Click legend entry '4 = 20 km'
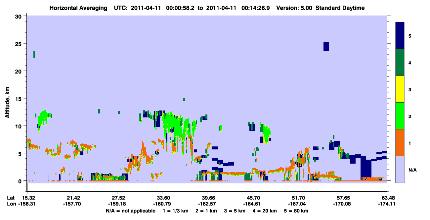The width and height of the screenshot is (430, 220). (x=265, y=211)
